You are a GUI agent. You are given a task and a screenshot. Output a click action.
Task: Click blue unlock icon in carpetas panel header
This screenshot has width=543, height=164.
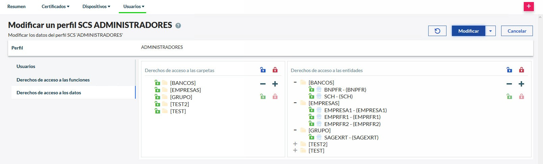click(263, 70)
